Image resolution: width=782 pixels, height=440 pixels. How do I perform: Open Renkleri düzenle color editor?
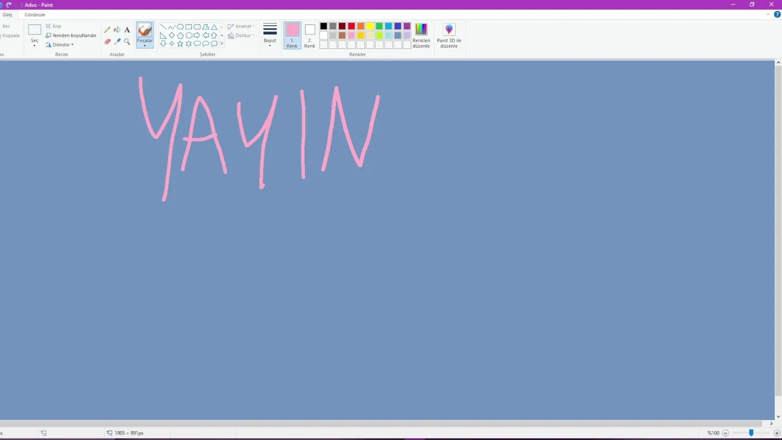[421, 35]
